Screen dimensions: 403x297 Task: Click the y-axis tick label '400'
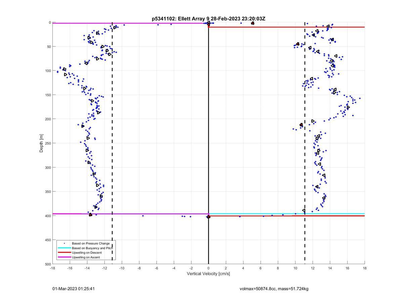click(x=48, y=216)
